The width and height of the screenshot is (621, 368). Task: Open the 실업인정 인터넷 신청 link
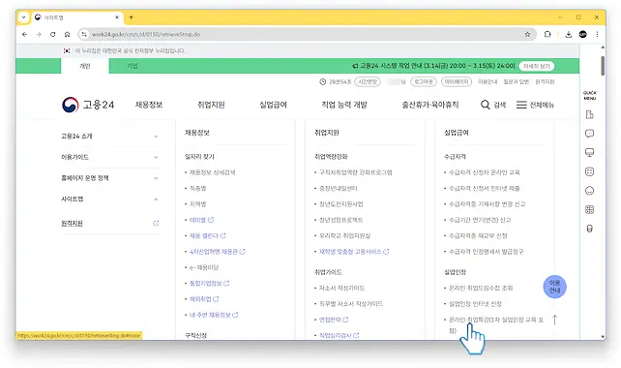pos(475,304)
